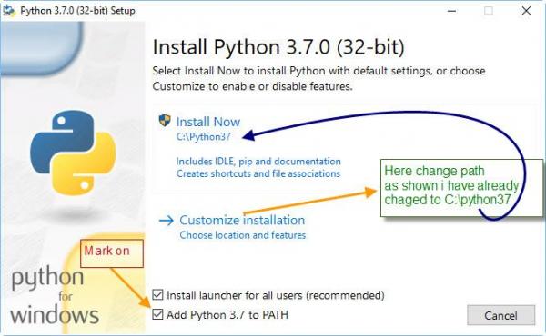The width and height of the screenshot is (546, 336).
Task: Click the Add Python 3.7 to PATH label
Action: (x=227, y=315)
